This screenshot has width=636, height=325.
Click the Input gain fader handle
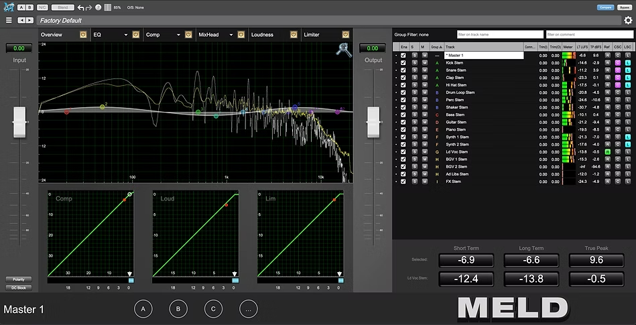(x=19, y=122)
